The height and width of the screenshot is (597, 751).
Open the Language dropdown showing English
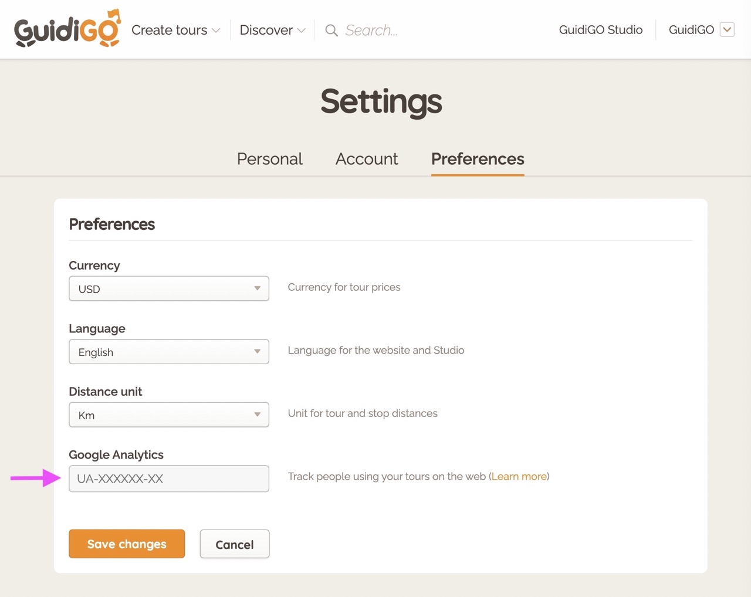click(x=169, y=352)
